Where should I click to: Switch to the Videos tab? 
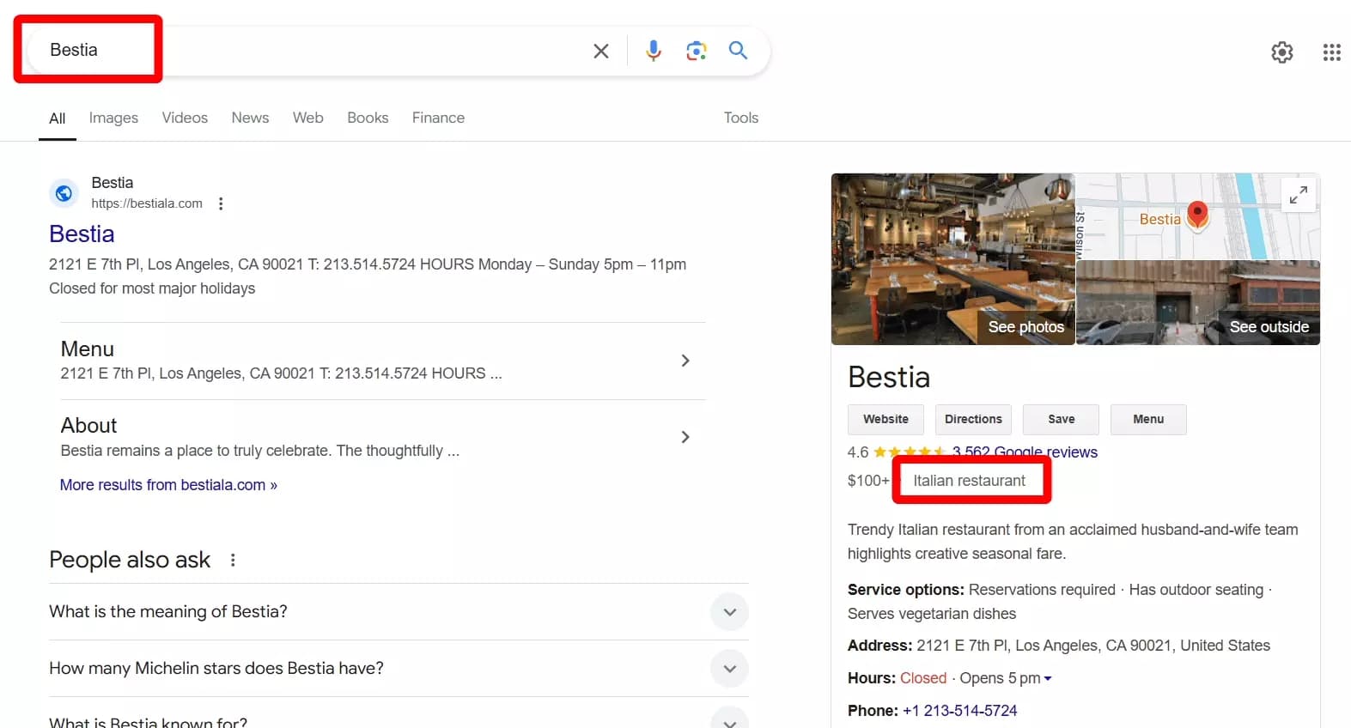point(185,118)
